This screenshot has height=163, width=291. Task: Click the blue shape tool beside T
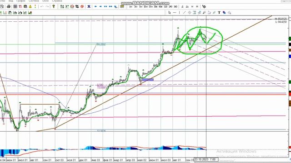coord(224,13)
